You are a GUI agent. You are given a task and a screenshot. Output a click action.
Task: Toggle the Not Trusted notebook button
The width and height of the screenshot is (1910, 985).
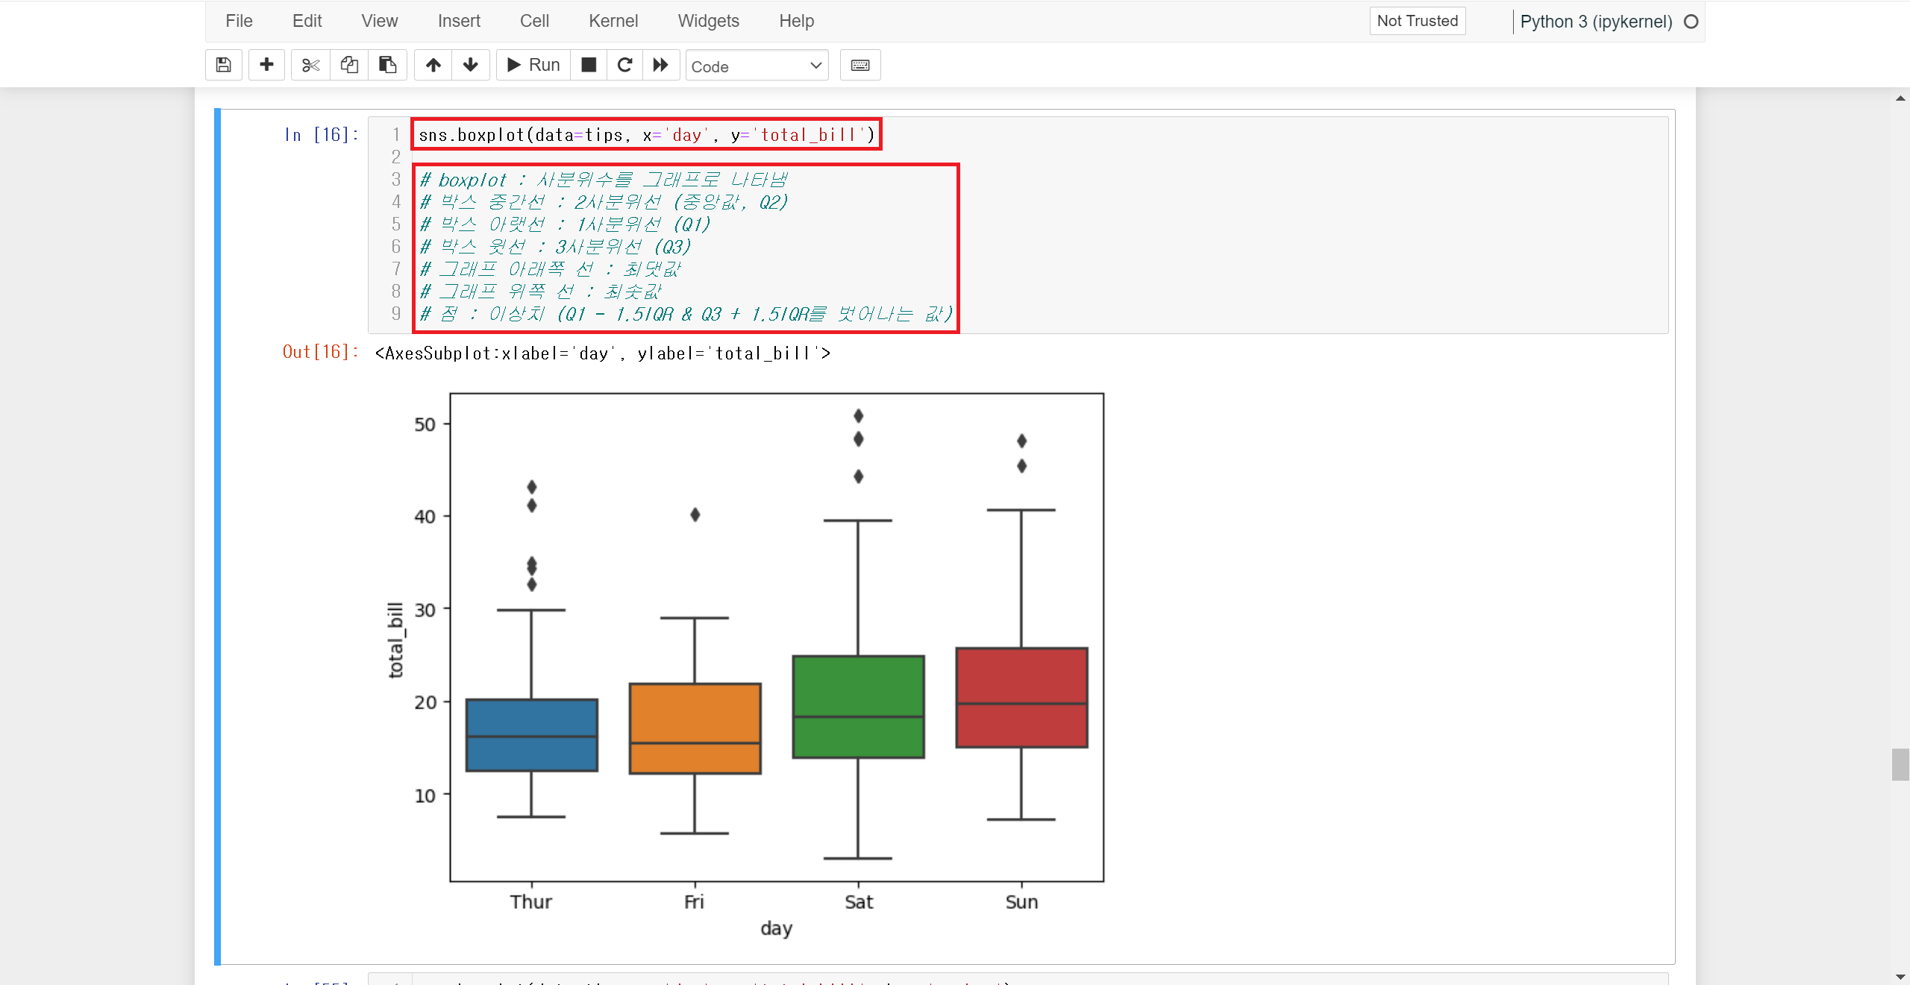(x=1417, y=21)
